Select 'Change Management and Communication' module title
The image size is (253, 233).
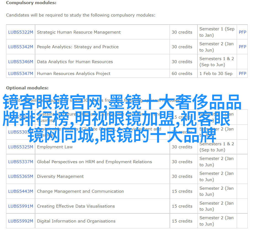81,191
